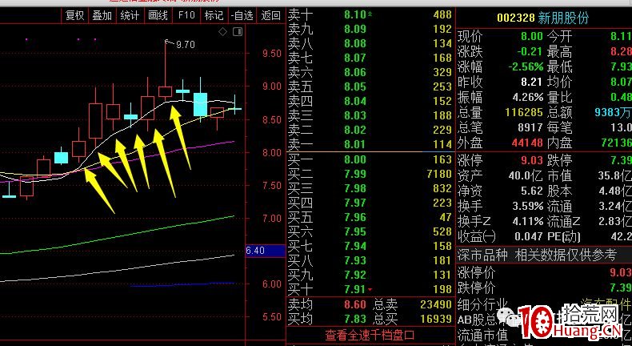Open F10 company info

(x=186, y=16)
